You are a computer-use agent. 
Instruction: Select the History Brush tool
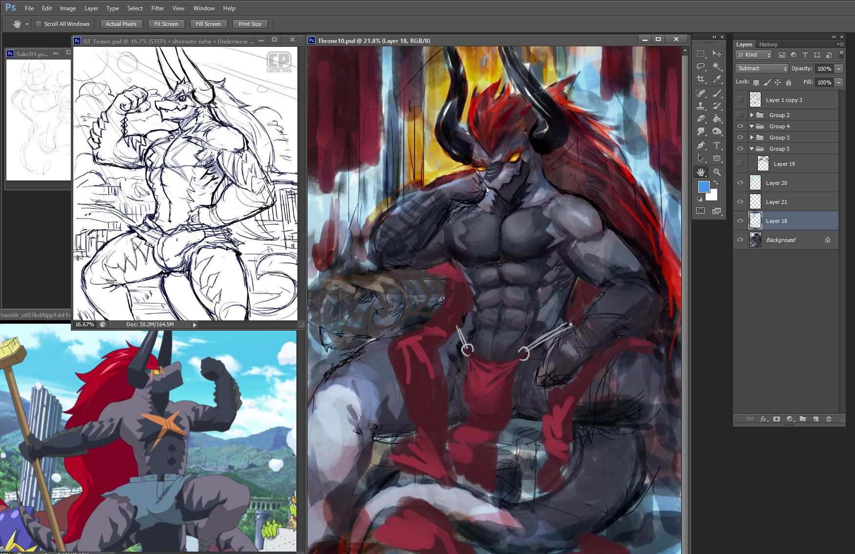717,105
